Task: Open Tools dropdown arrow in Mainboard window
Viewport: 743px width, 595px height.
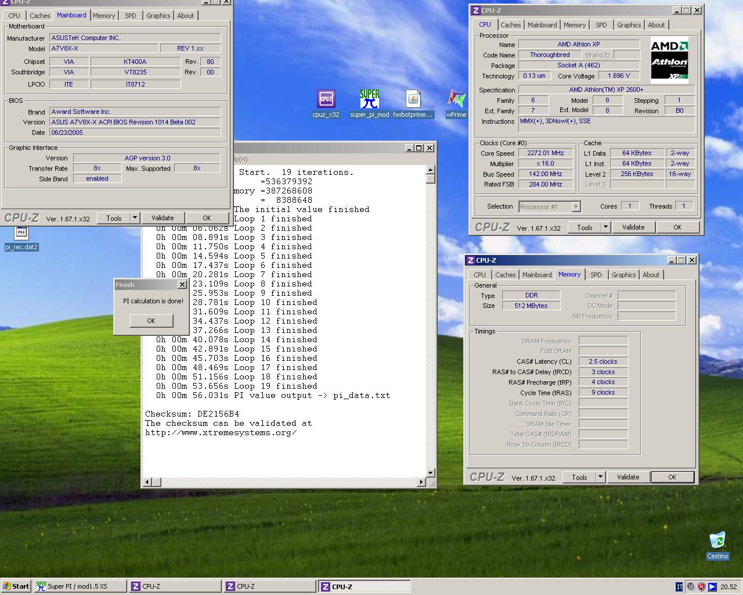Action: tap(135, 218)
